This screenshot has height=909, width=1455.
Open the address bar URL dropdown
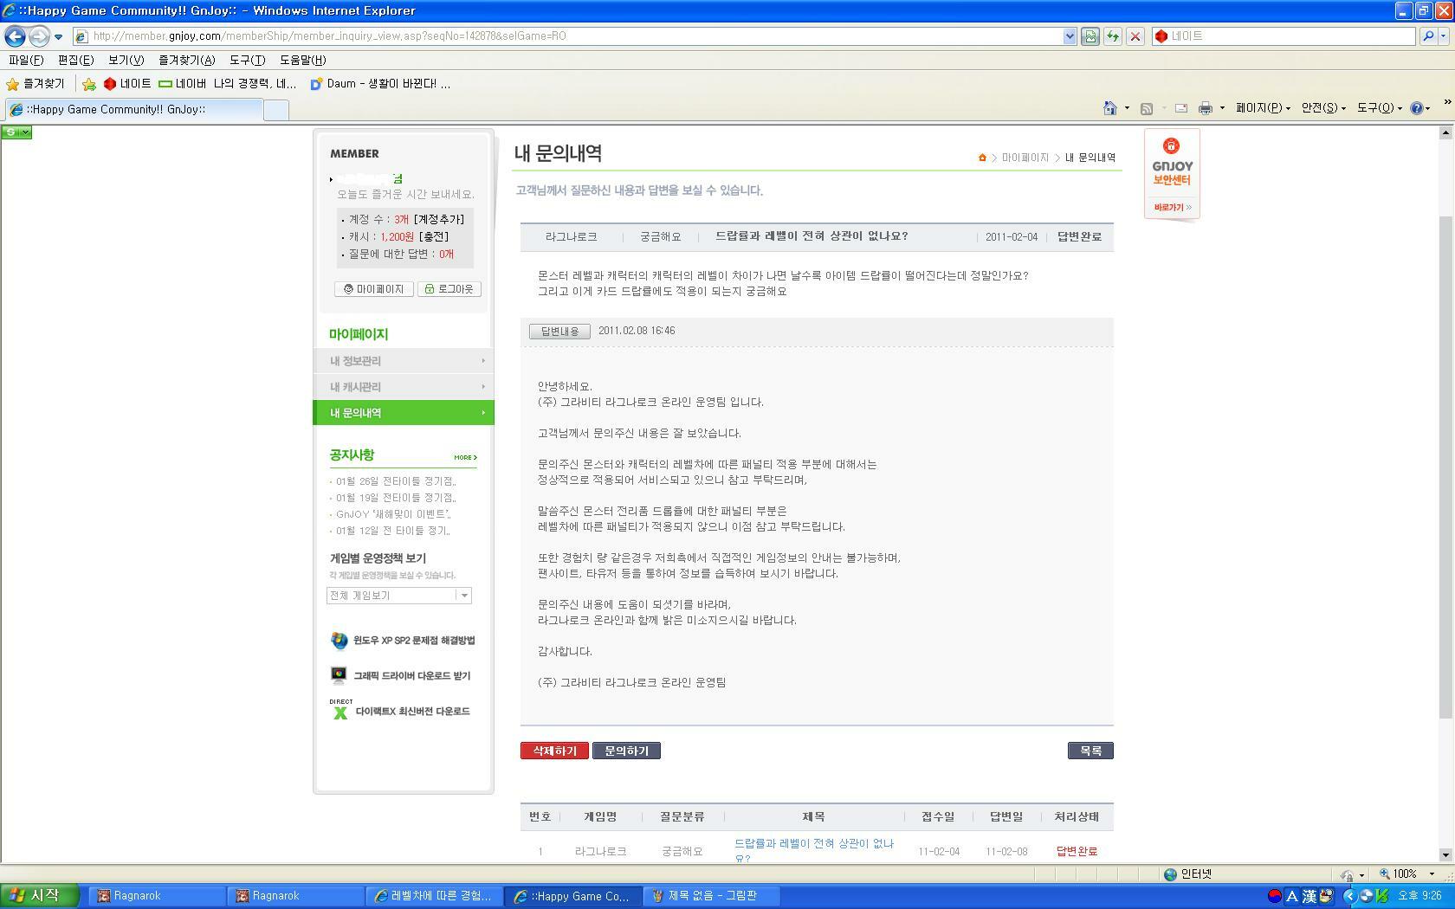(1070, 36)
